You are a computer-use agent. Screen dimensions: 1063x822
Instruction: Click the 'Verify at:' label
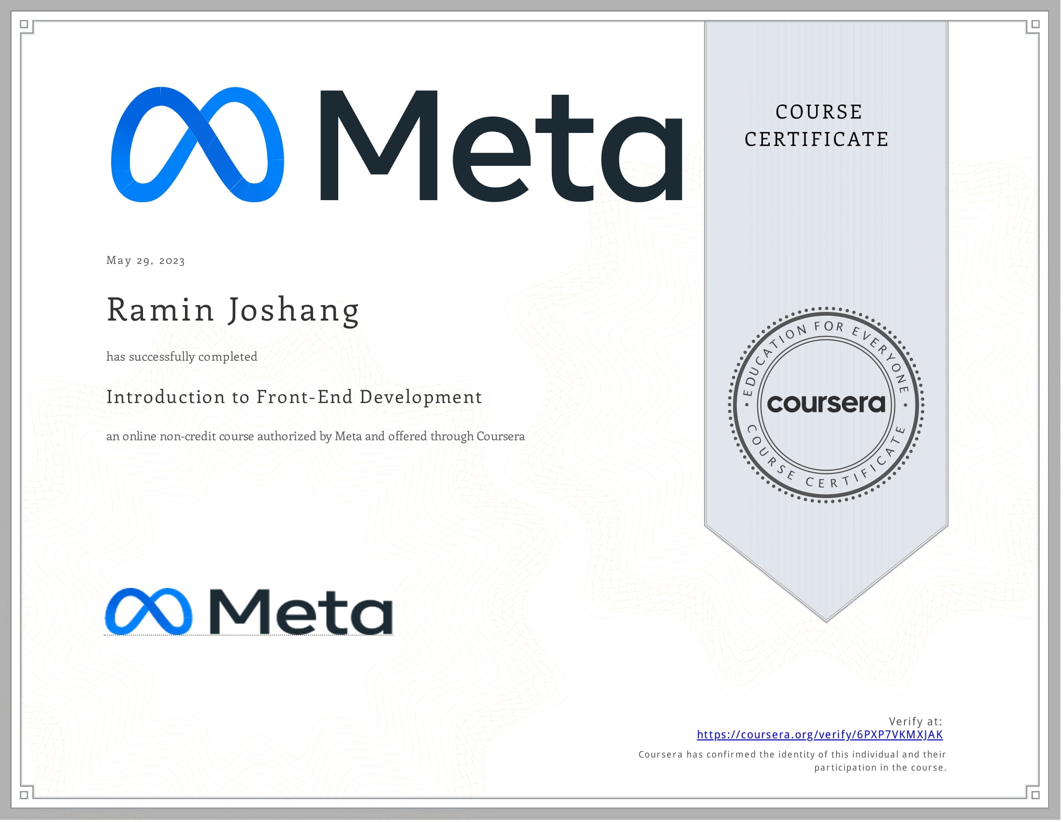click(915, 721)
